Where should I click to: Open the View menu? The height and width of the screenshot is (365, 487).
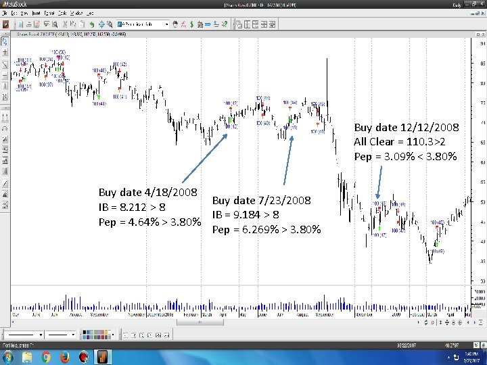[x=24, y=14]
